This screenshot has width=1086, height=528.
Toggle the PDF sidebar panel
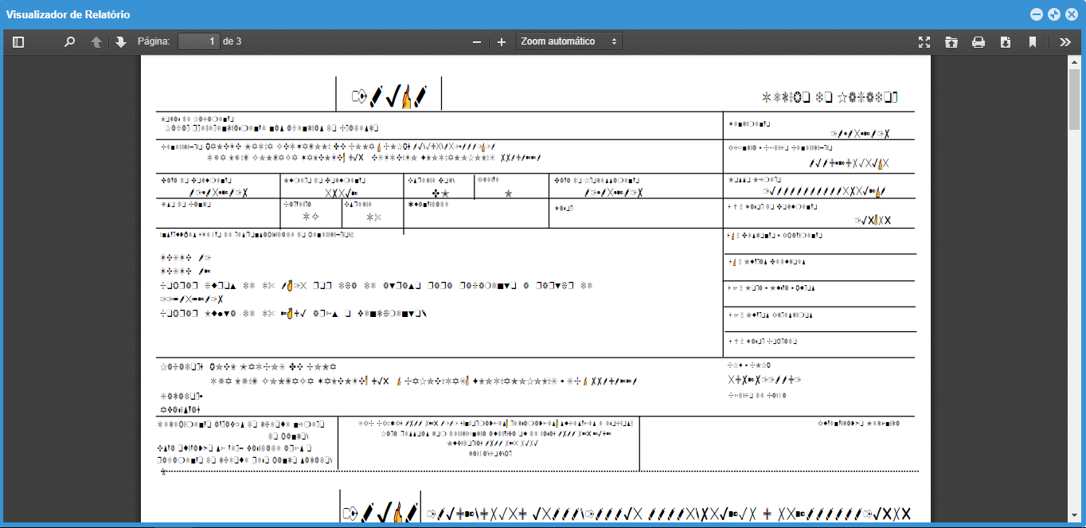tap(18, 42)
